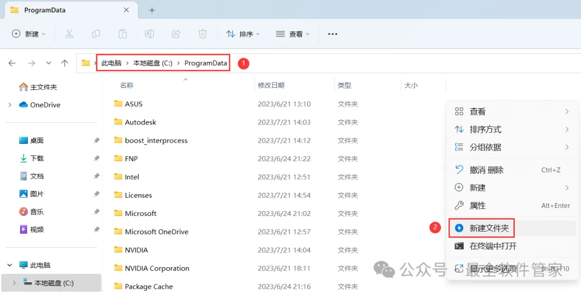Open the three-dot more options menu
The height and width of the screenshot is (293, 581).
[333, 34]
